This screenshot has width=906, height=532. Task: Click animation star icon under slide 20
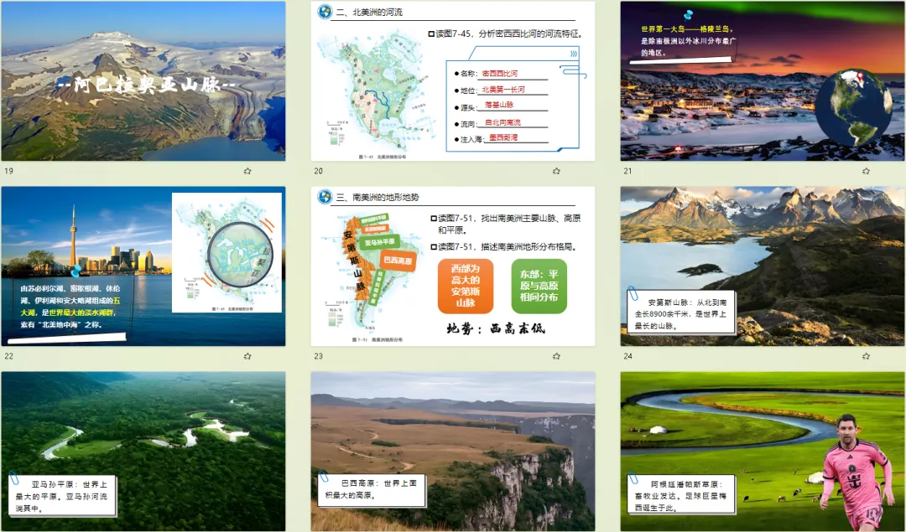point(556,171)
